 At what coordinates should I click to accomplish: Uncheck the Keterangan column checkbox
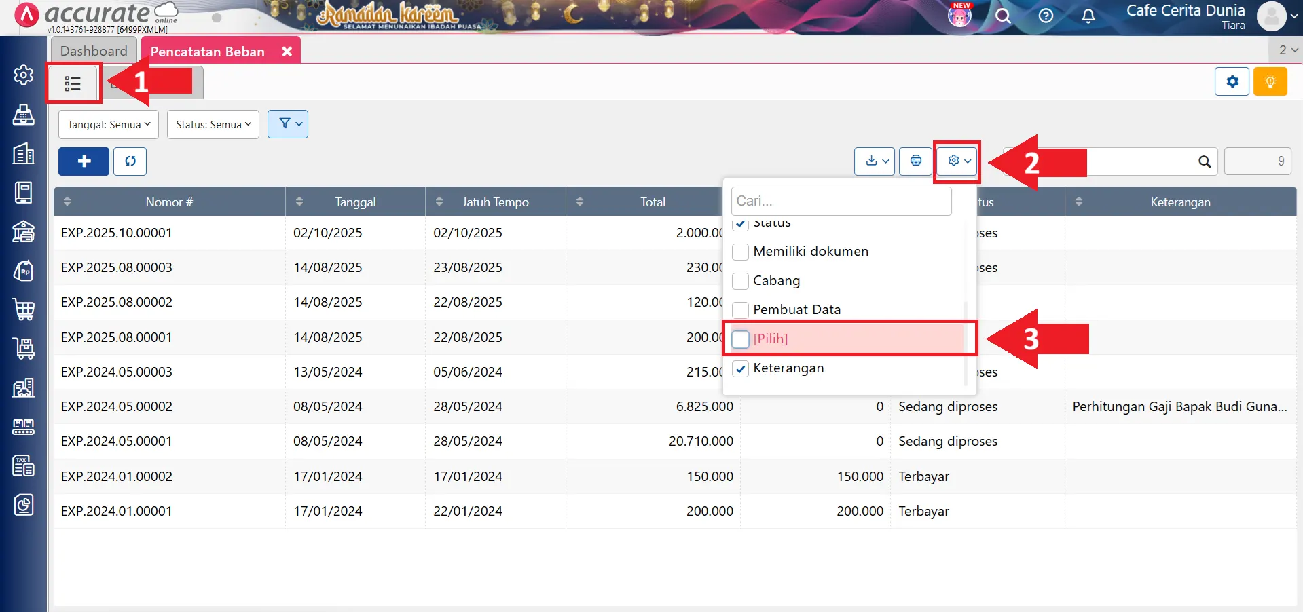tap(741, 368)
